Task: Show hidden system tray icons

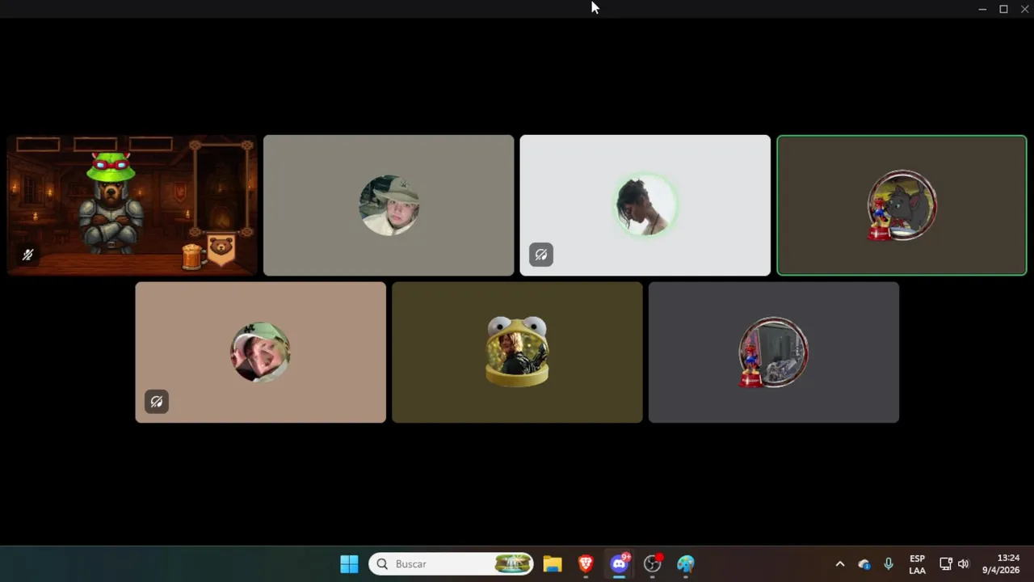Action: pyautogui.click(x=839, y=564)
